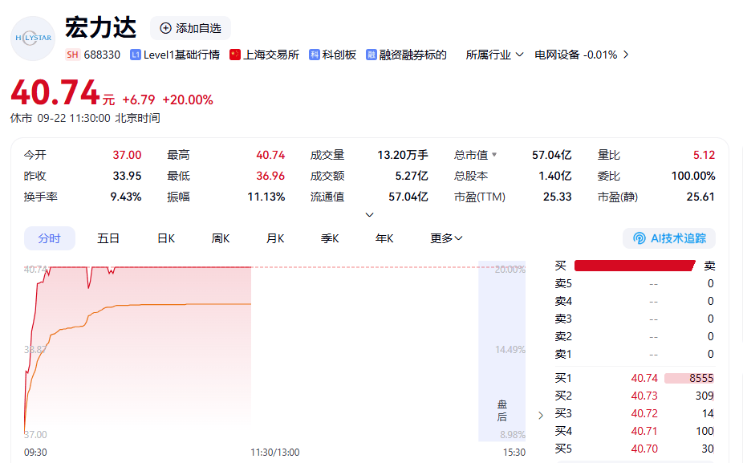Expand more stats via the chevron below 流通值

pyautogui.click(x=370, y=215)
